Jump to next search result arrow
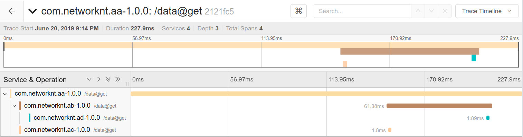Image resolution: width=523 pixels, height=137 pixels. click(431, 11)
